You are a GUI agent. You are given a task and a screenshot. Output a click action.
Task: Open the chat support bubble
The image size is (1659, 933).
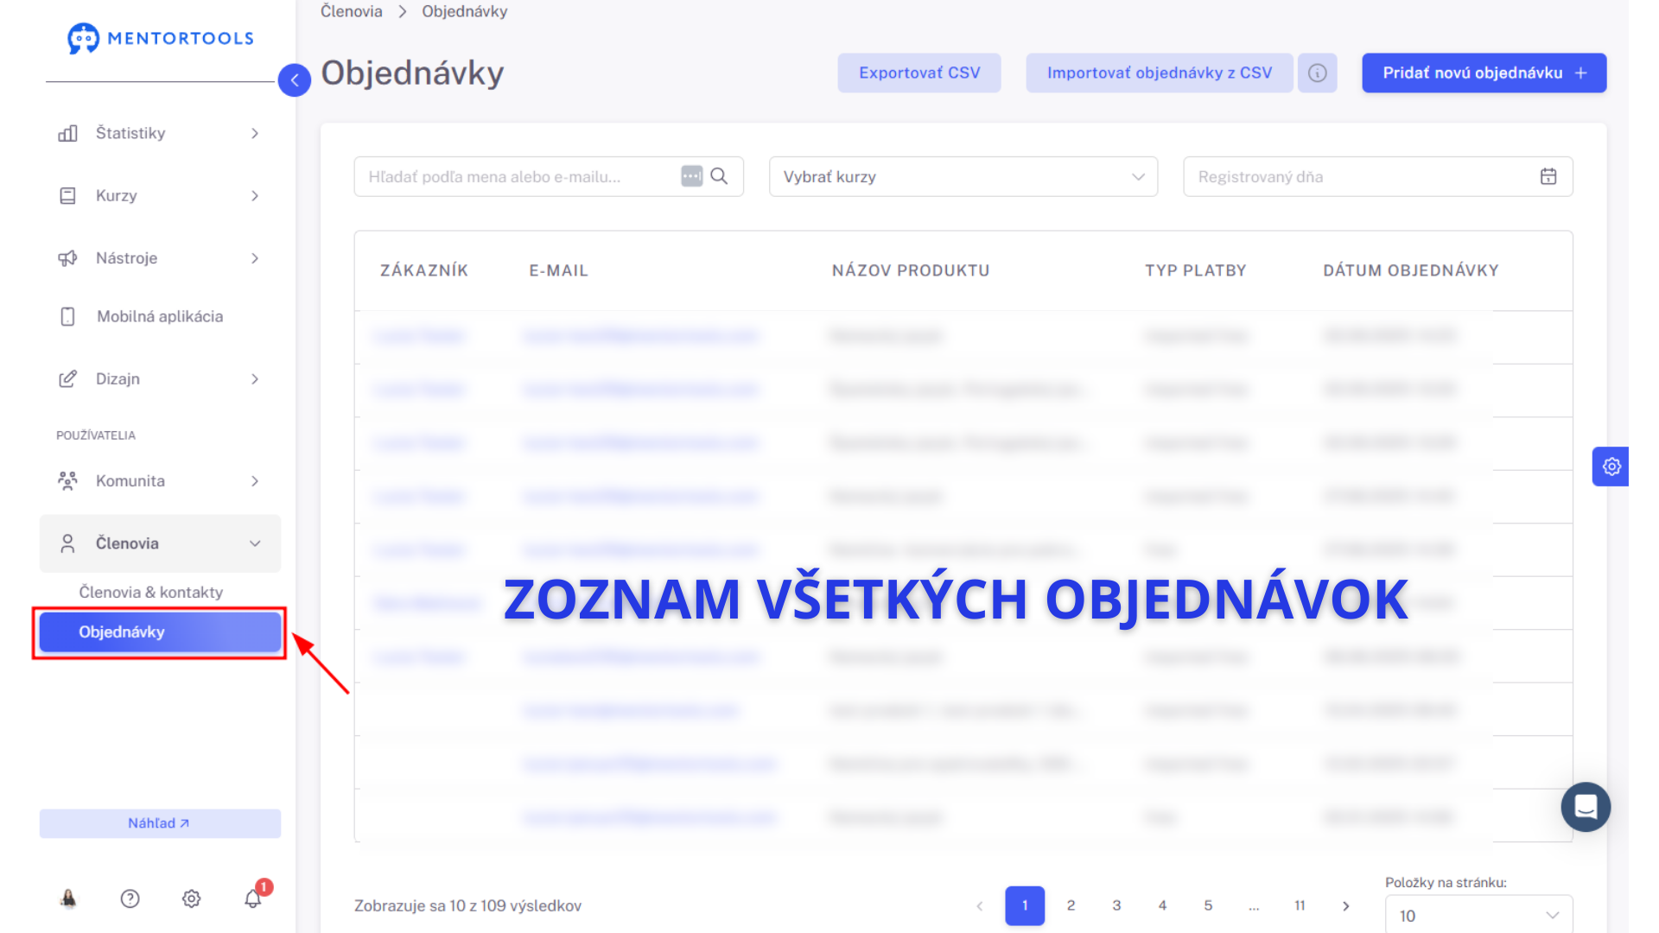tap(1586, 807)
